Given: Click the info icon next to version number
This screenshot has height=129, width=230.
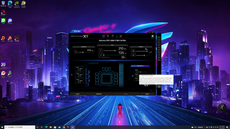Looking at the screenshot, I should point(154,90).
